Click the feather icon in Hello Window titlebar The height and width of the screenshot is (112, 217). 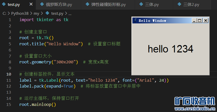click(135, 21)
